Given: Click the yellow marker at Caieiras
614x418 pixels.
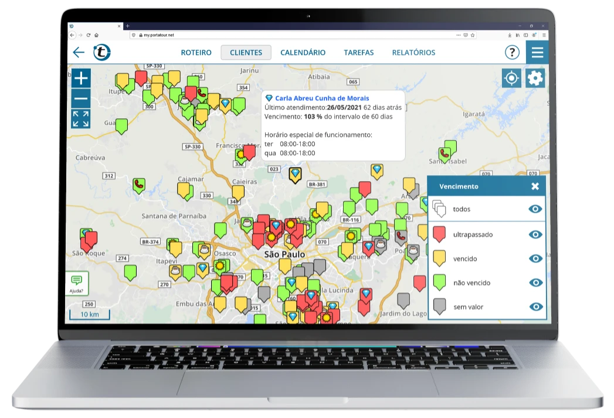Looking at the screenshot, I should click(238, 193).
